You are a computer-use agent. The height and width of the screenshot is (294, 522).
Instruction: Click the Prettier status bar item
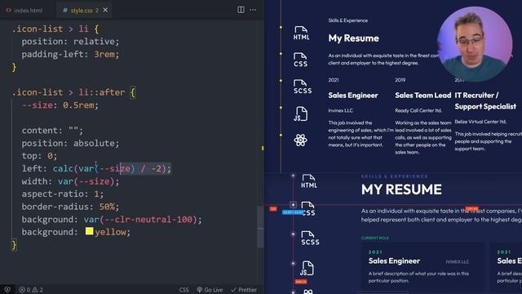click(244, 290)
